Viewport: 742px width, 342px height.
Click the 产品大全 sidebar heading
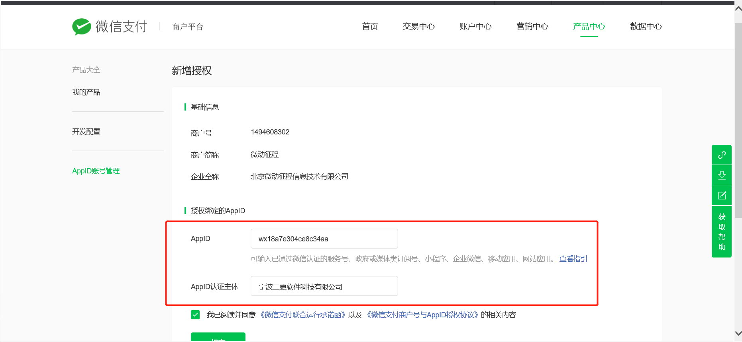pos(86,70)
